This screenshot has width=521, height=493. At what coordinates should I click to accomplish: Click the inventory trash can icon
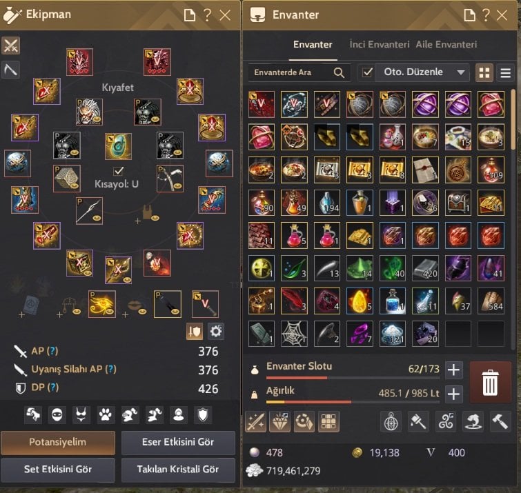click(490, 382)
